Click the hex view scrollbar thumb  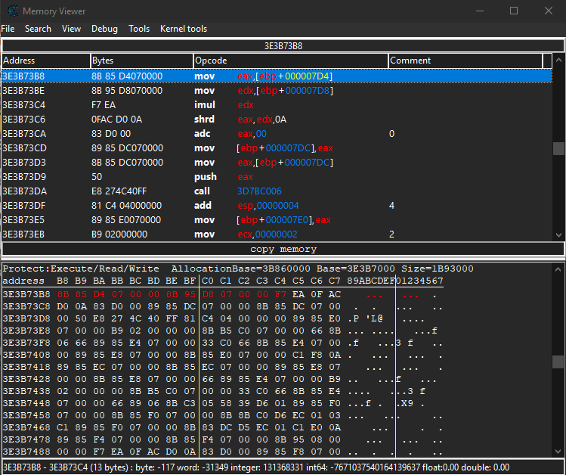[x=558, y=362]
